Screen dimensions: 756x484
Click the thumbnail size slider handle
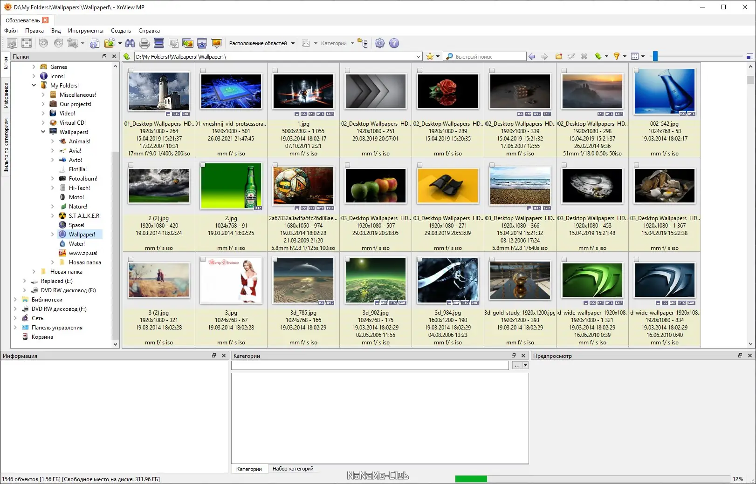pyautogui.click(x=655, y=56)
